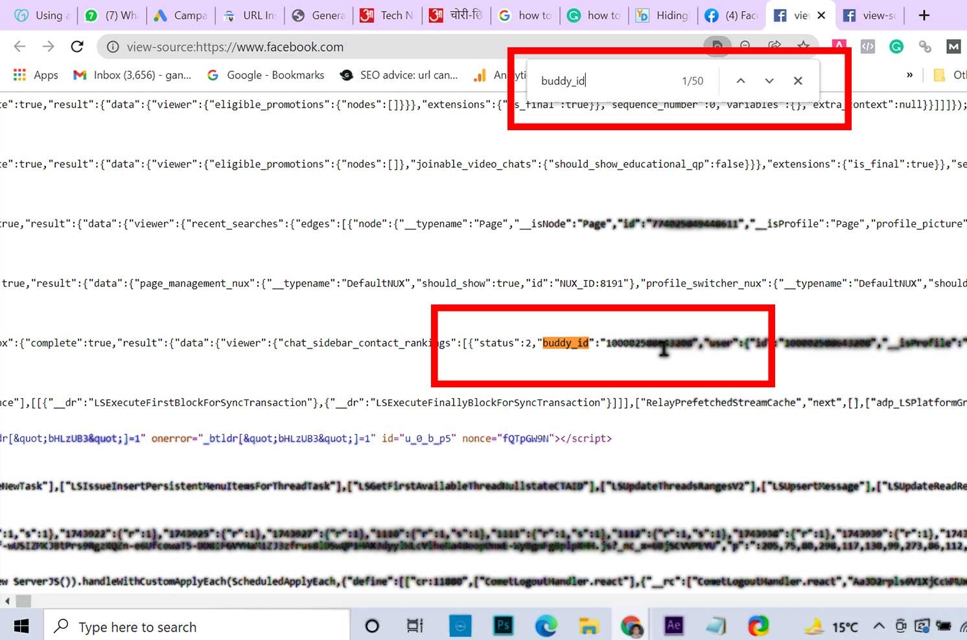Open the chain-link extension
Viewport: 967px width, 640px height.
tap(925, 47)
